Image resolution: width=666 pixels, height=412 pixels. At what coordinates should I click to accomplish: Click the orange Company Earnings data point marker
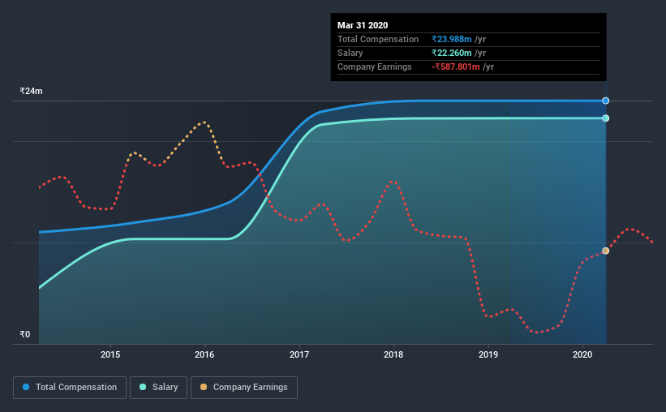coord(606,251)
